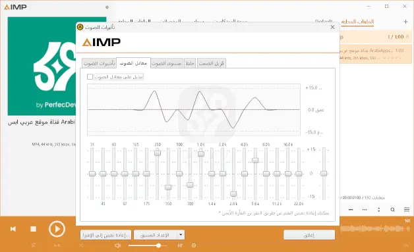Screen dimensions: 414x252
Task: Click the 700 Hz band slider handle
Action: pos(190,185)
